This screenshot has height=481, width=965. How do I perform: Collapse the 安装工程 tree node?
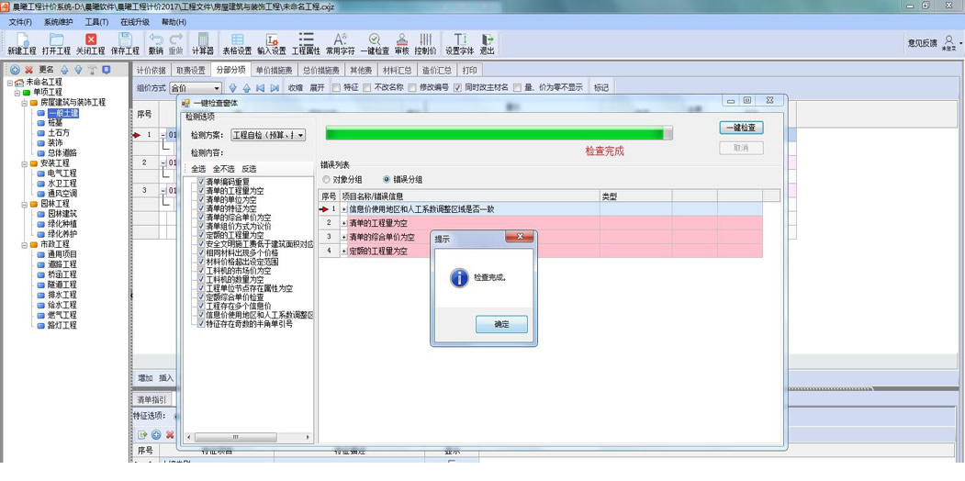[25, 163]
